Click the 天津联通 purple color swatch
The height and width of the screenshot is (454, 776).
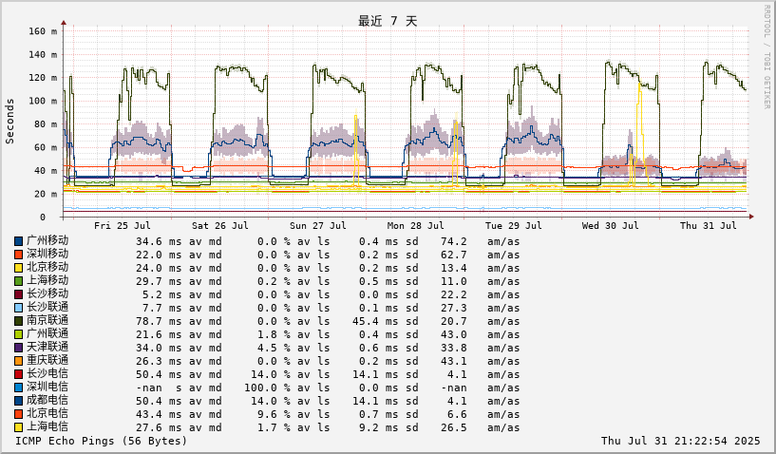coord(18,349)
